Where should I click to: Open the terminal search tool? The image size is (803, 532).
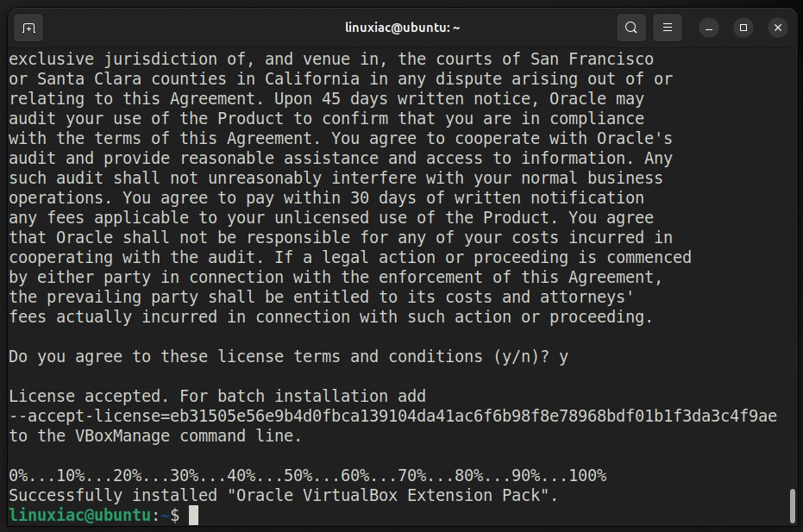tap(631, 28)
